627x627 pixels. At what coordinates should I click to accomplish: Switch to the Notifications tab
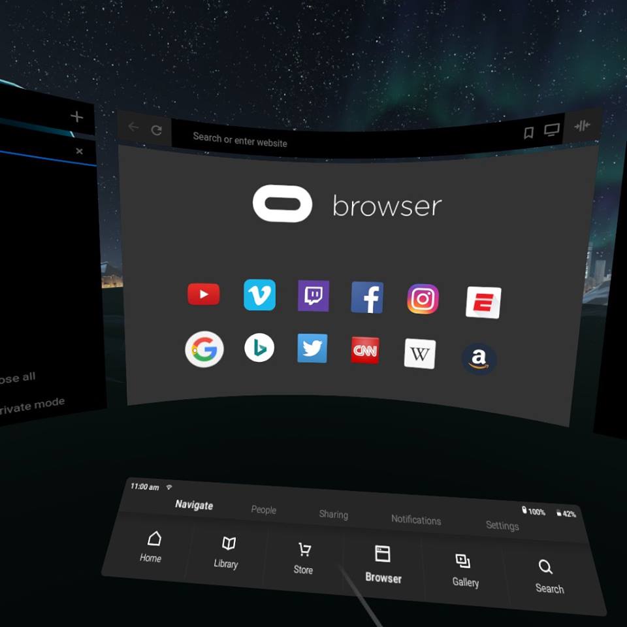click(416, 519)
